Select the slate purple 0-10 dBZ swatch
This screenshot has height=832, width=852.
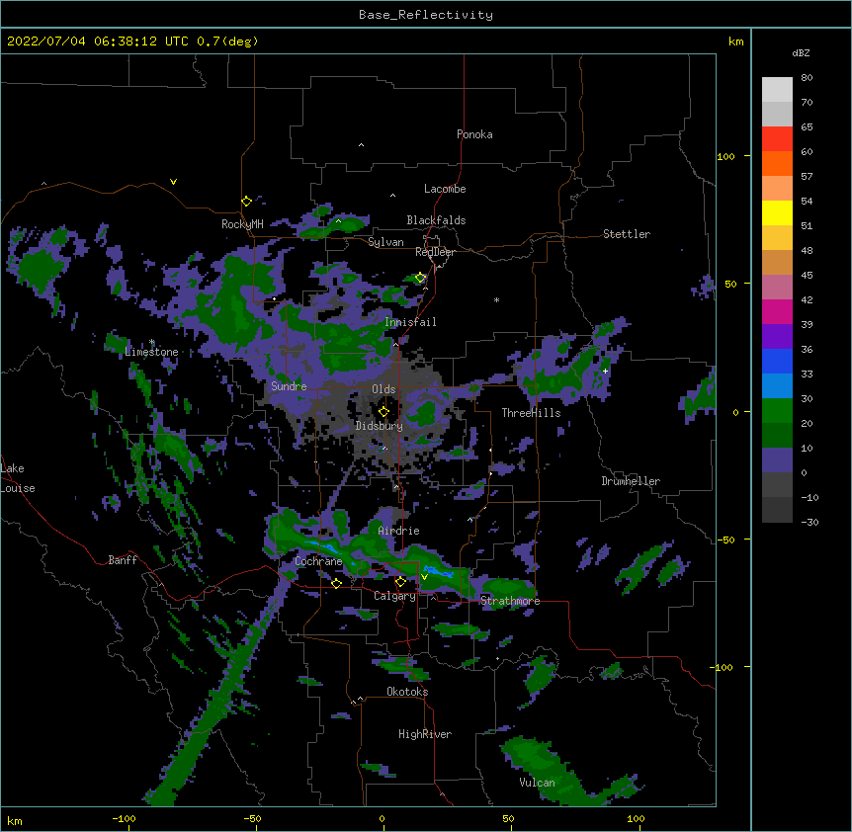click(777, 460)
